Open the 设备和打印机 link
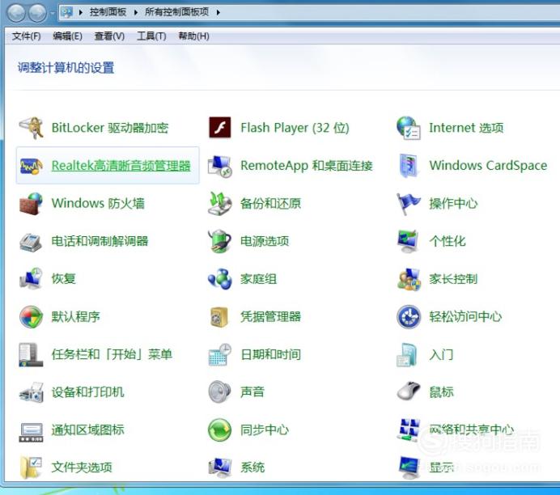560x495 pixels. click(x=88, y=392)
